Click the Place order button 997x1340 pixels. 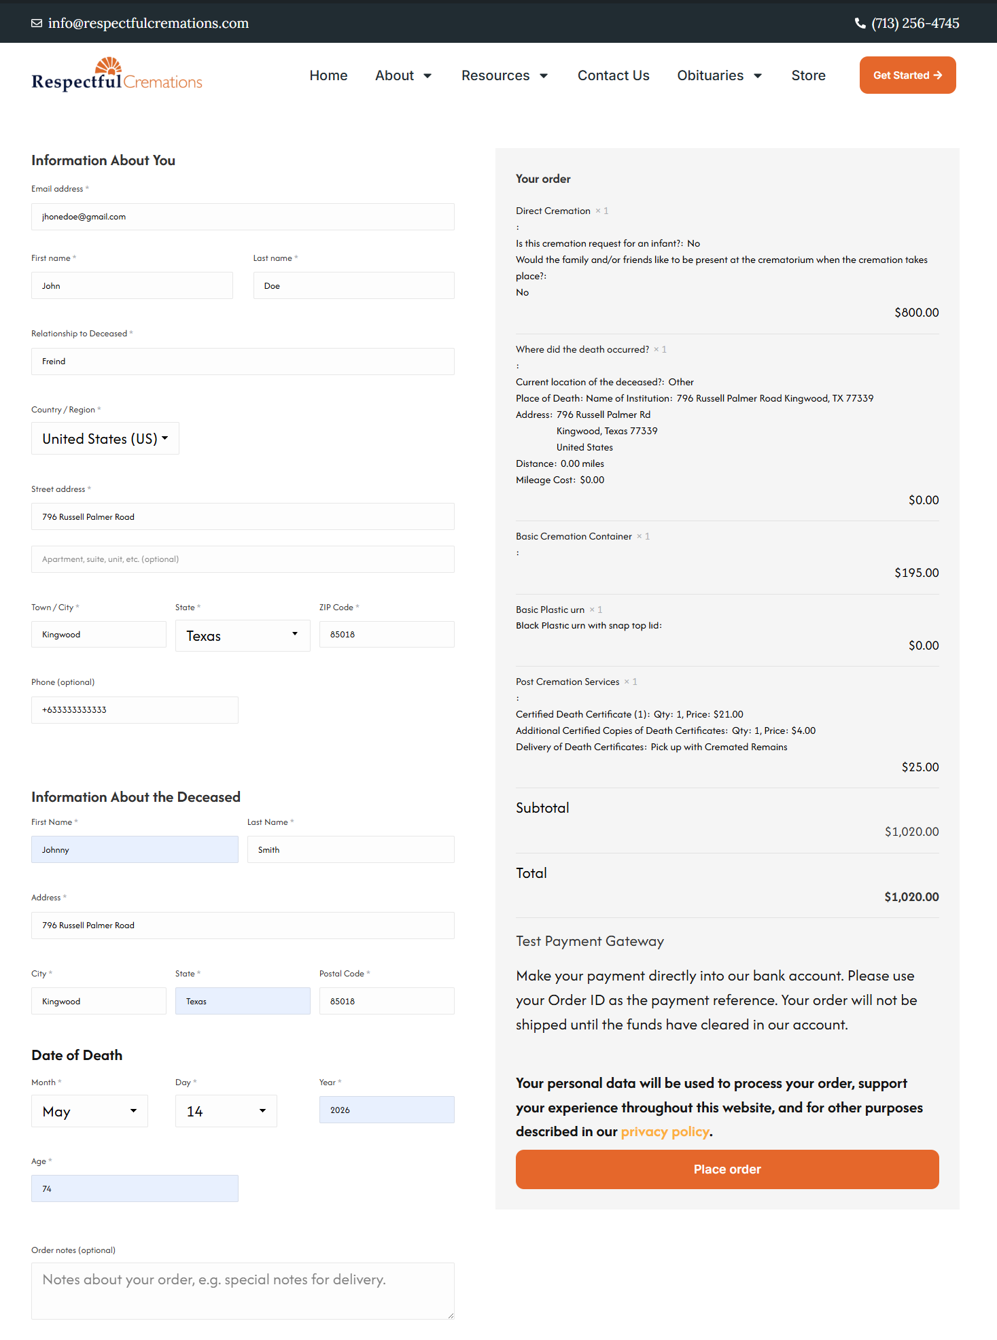click(x=727, y=1169)
